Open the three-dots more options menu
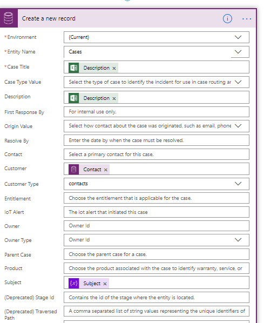 (x=247, y=19)
